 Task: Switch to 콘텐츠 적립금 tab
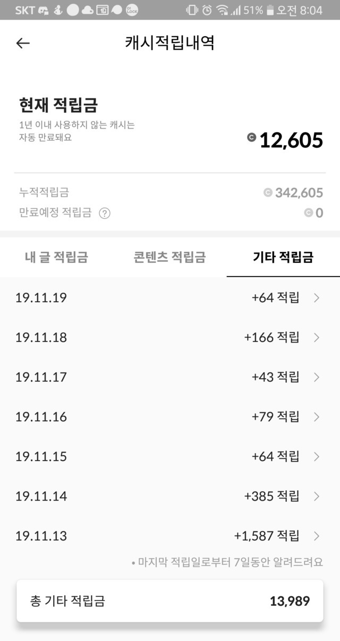coord(169,257)
